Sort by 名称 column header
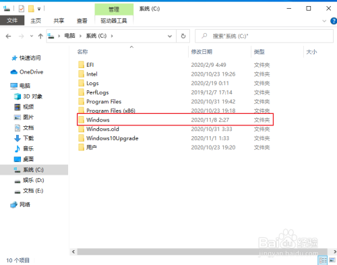The height and width of the screenshot is (265, 337). 82,52
